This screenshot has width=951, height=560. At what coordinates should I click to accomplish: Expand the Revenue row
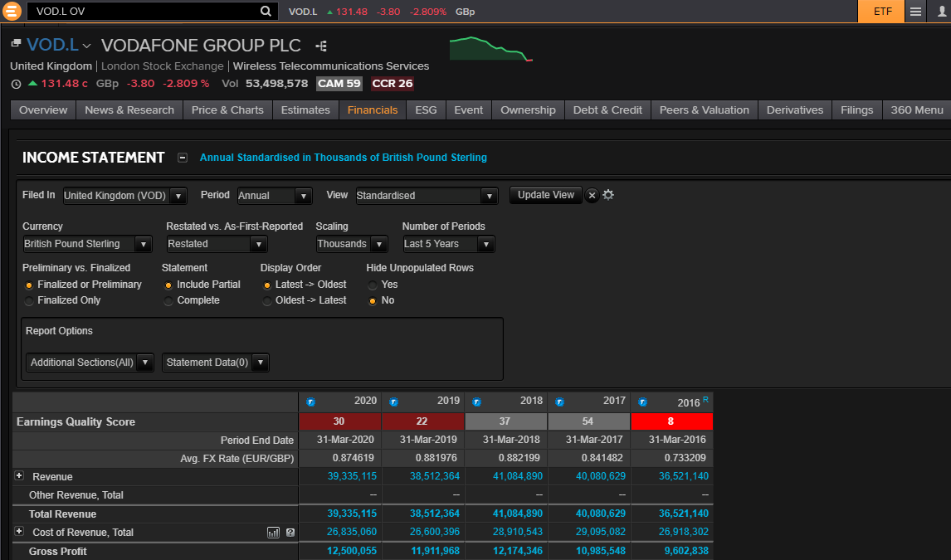click(x=19, y=476)
